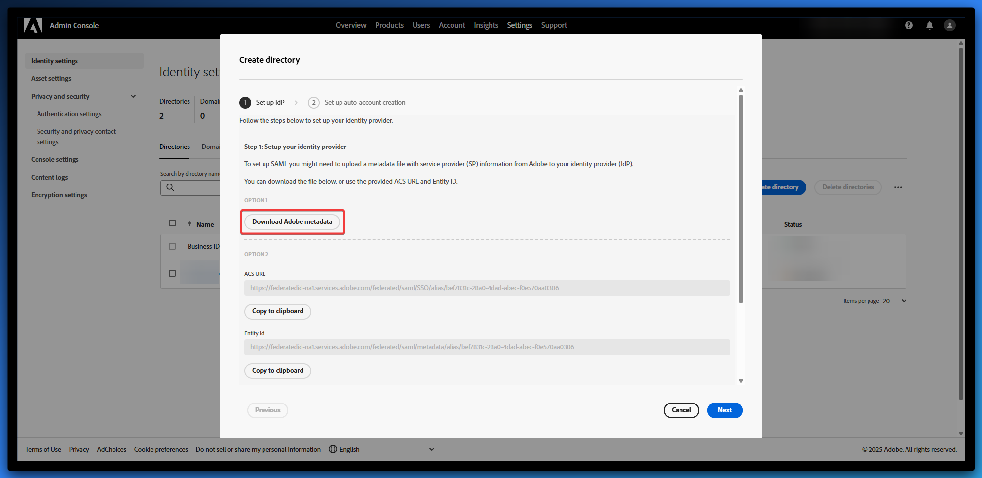The width and height of the screenshot is (982, 478).
Task: Collapse the Privacy and security section
Action: [x=133, y=96]
